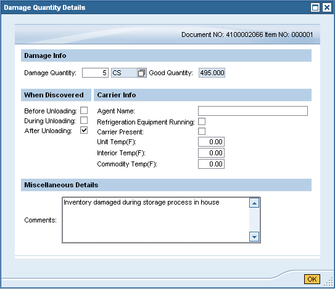Focus the Agent Name text field

pos(253,111)
